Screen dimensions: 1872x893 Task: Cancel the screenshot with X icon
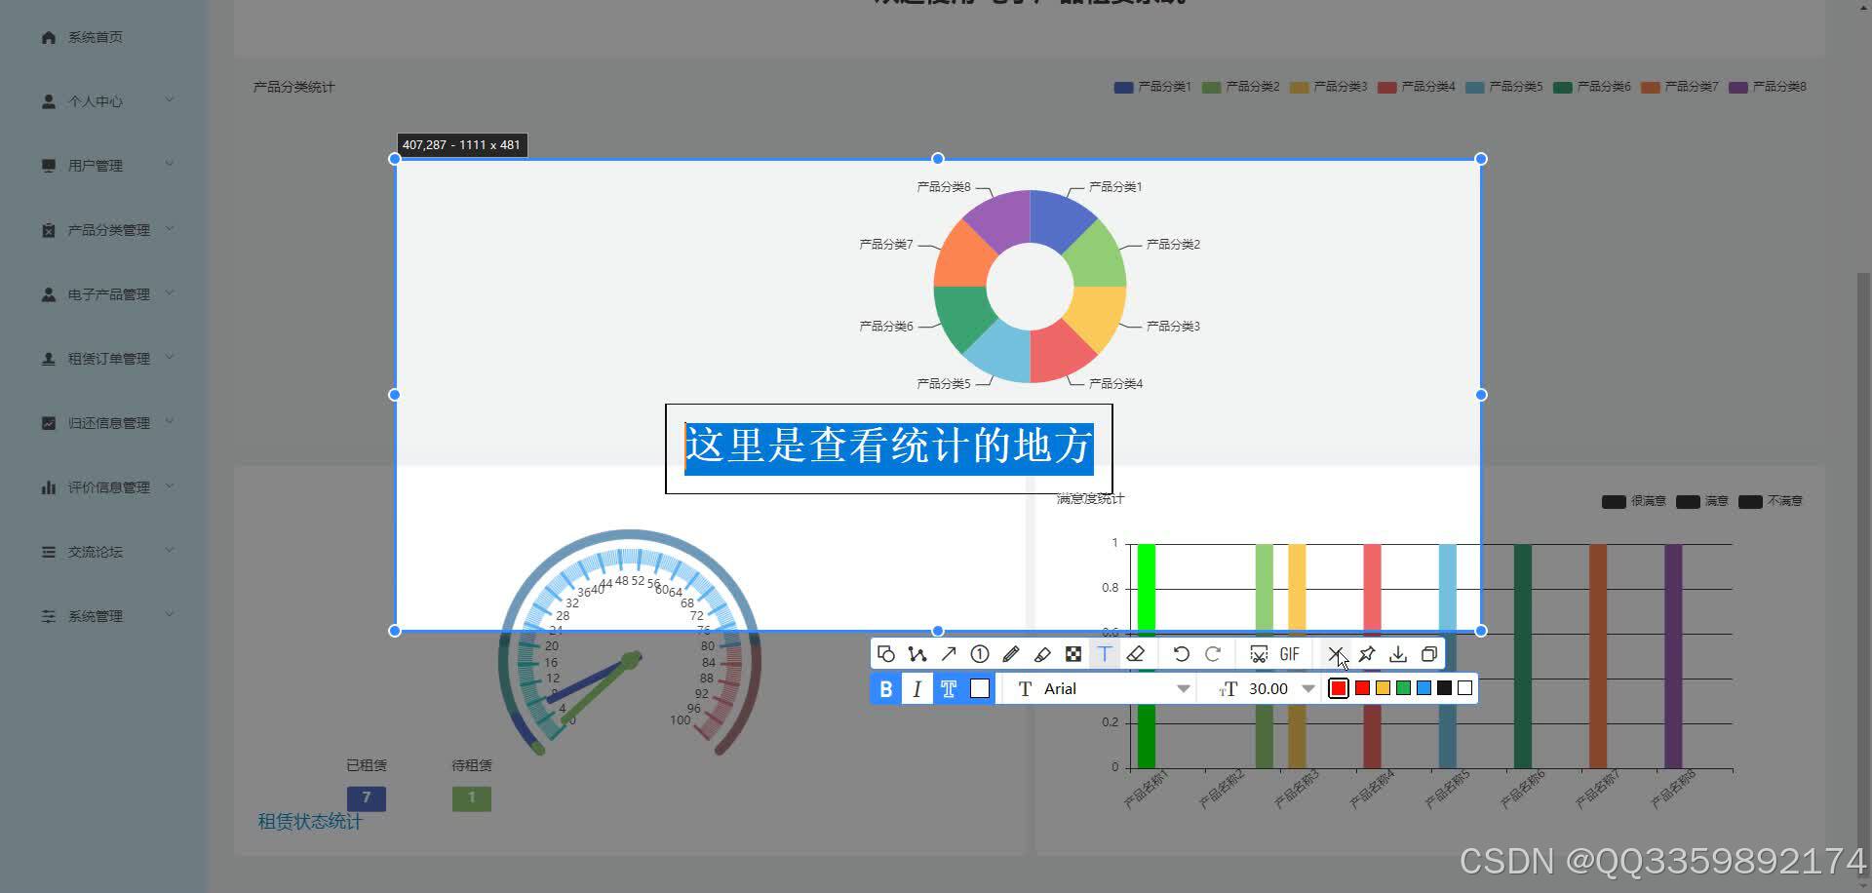point(1335,654)
